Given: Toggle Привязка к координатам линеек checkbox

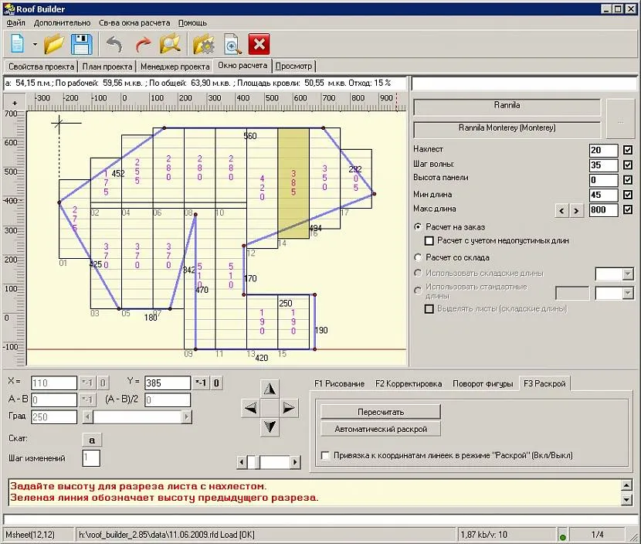Looking at the screenshot, I should coord(325,455).
